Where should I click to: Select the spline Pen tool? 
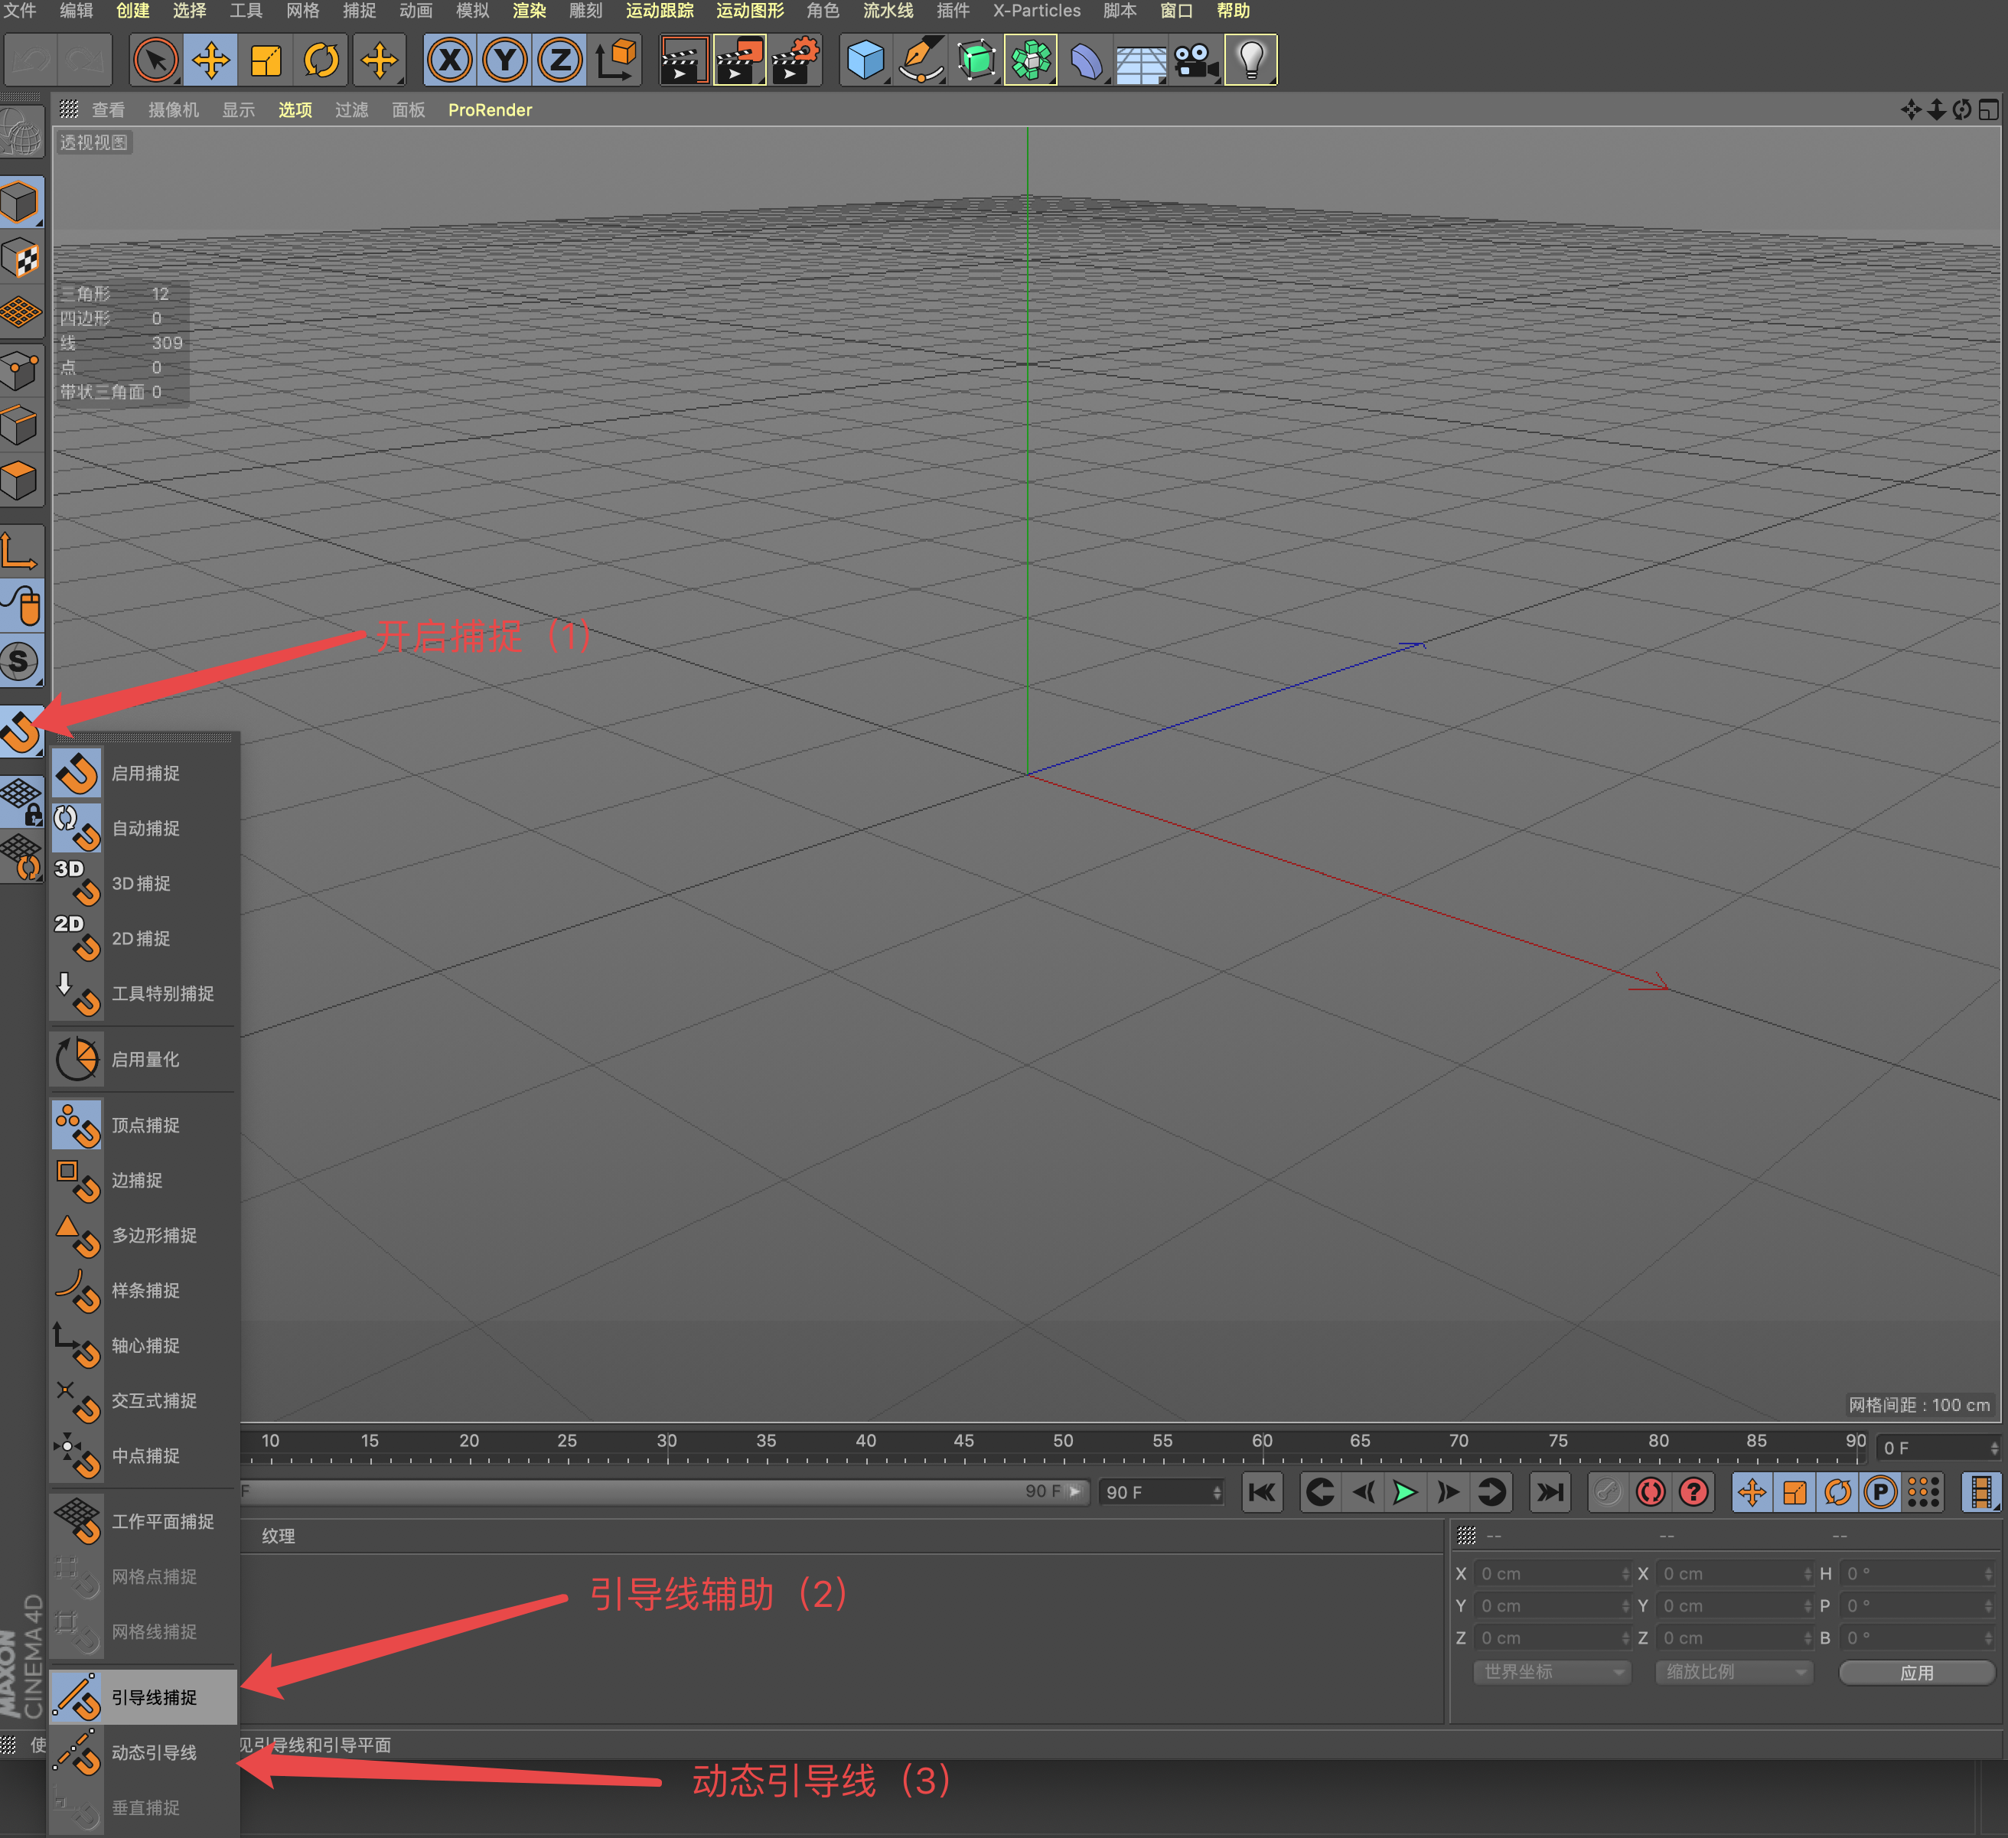[921, 60]
